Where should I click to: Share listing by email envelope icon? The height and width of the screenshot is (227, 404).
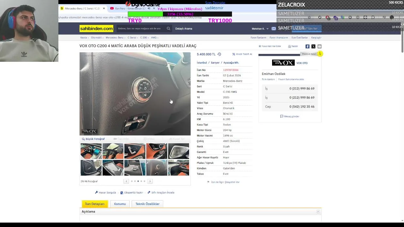319,46
